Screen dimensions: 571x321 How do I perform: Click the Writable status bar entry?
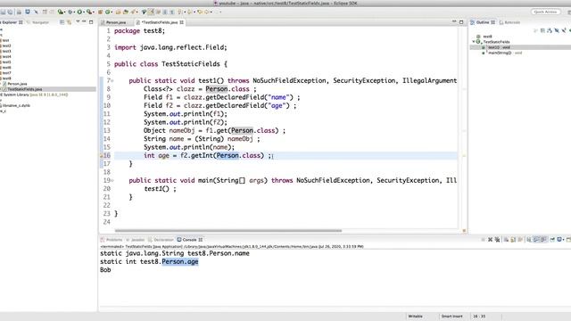point(416,317)
